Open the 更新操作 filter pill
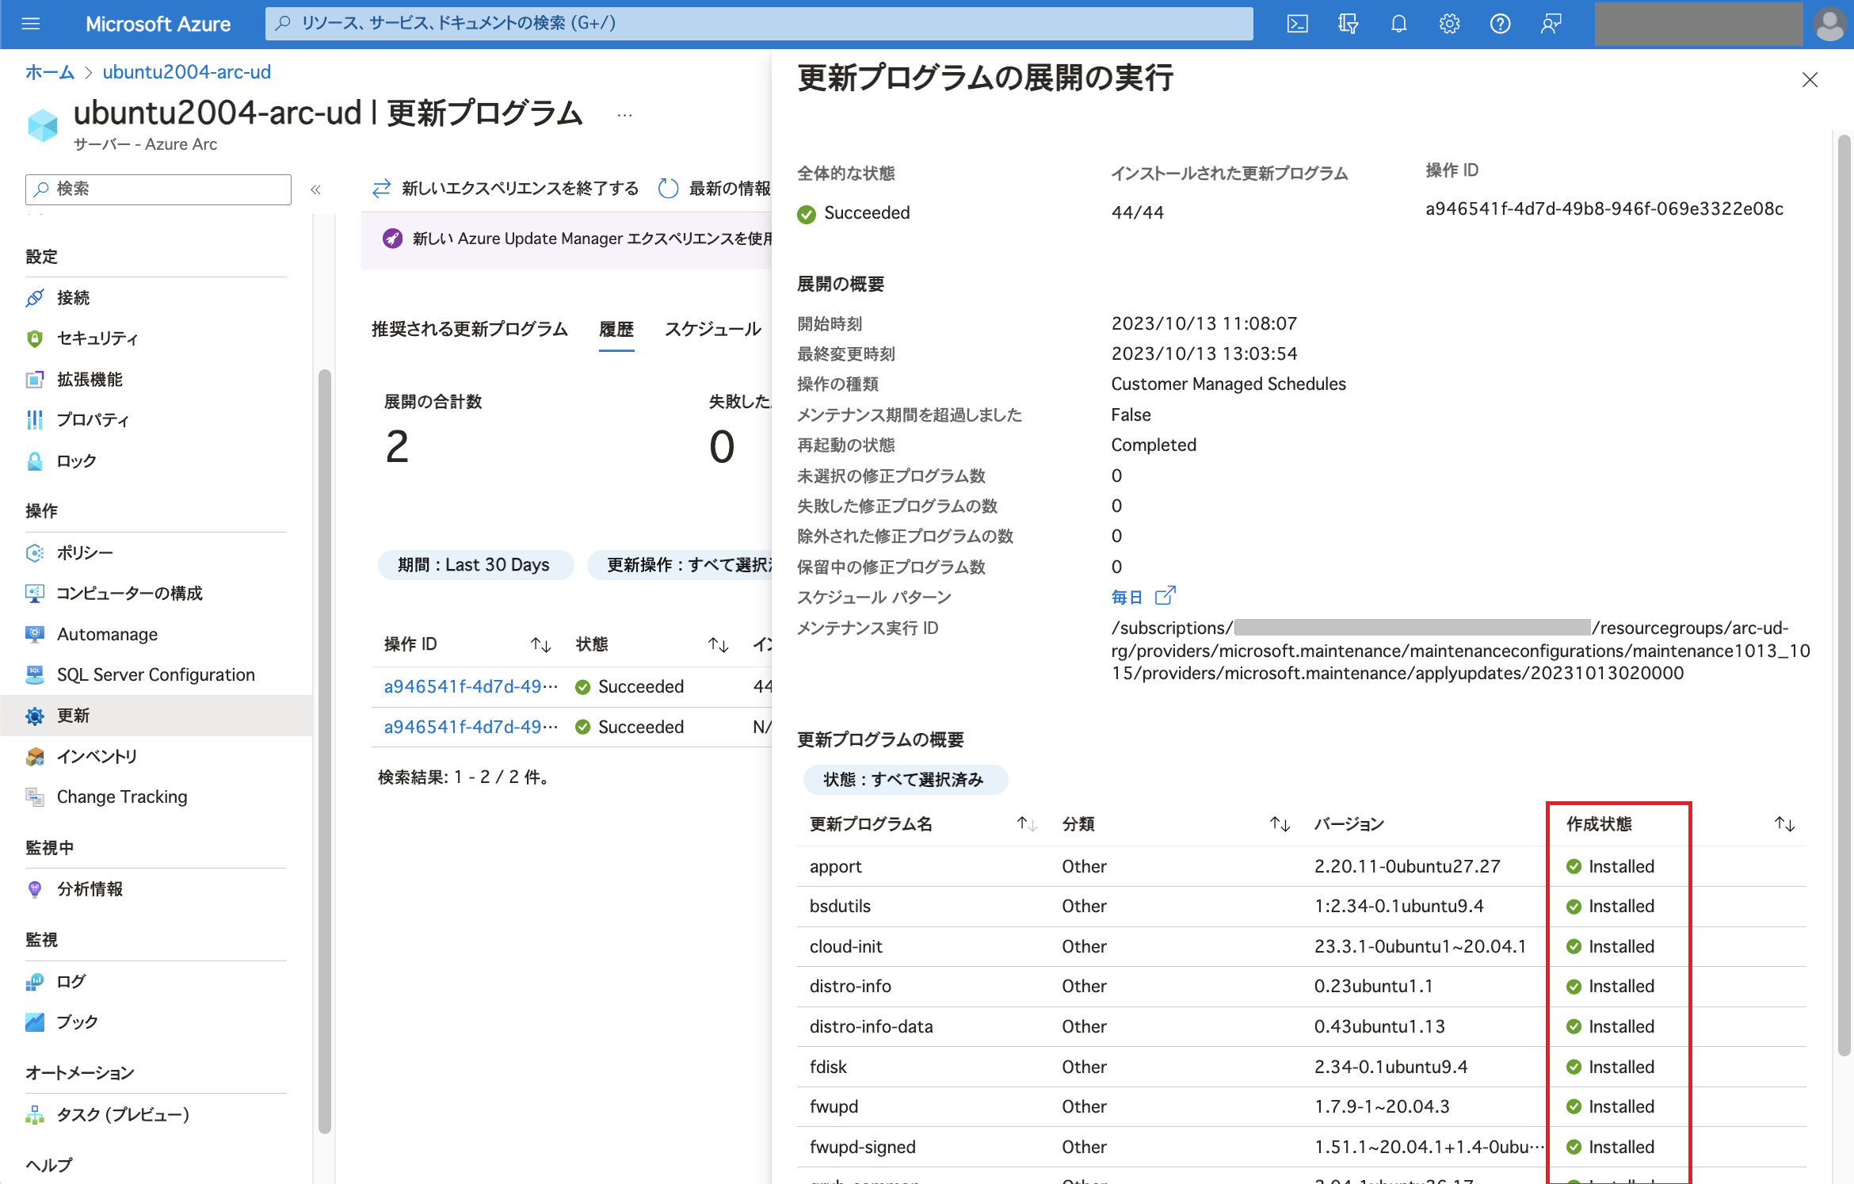This screenshot has width=1854, height=1184. click(681, 565)
